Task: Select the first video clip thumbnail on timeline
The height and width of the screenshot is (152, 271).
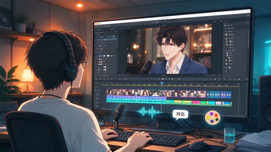Action: [110, 93]
